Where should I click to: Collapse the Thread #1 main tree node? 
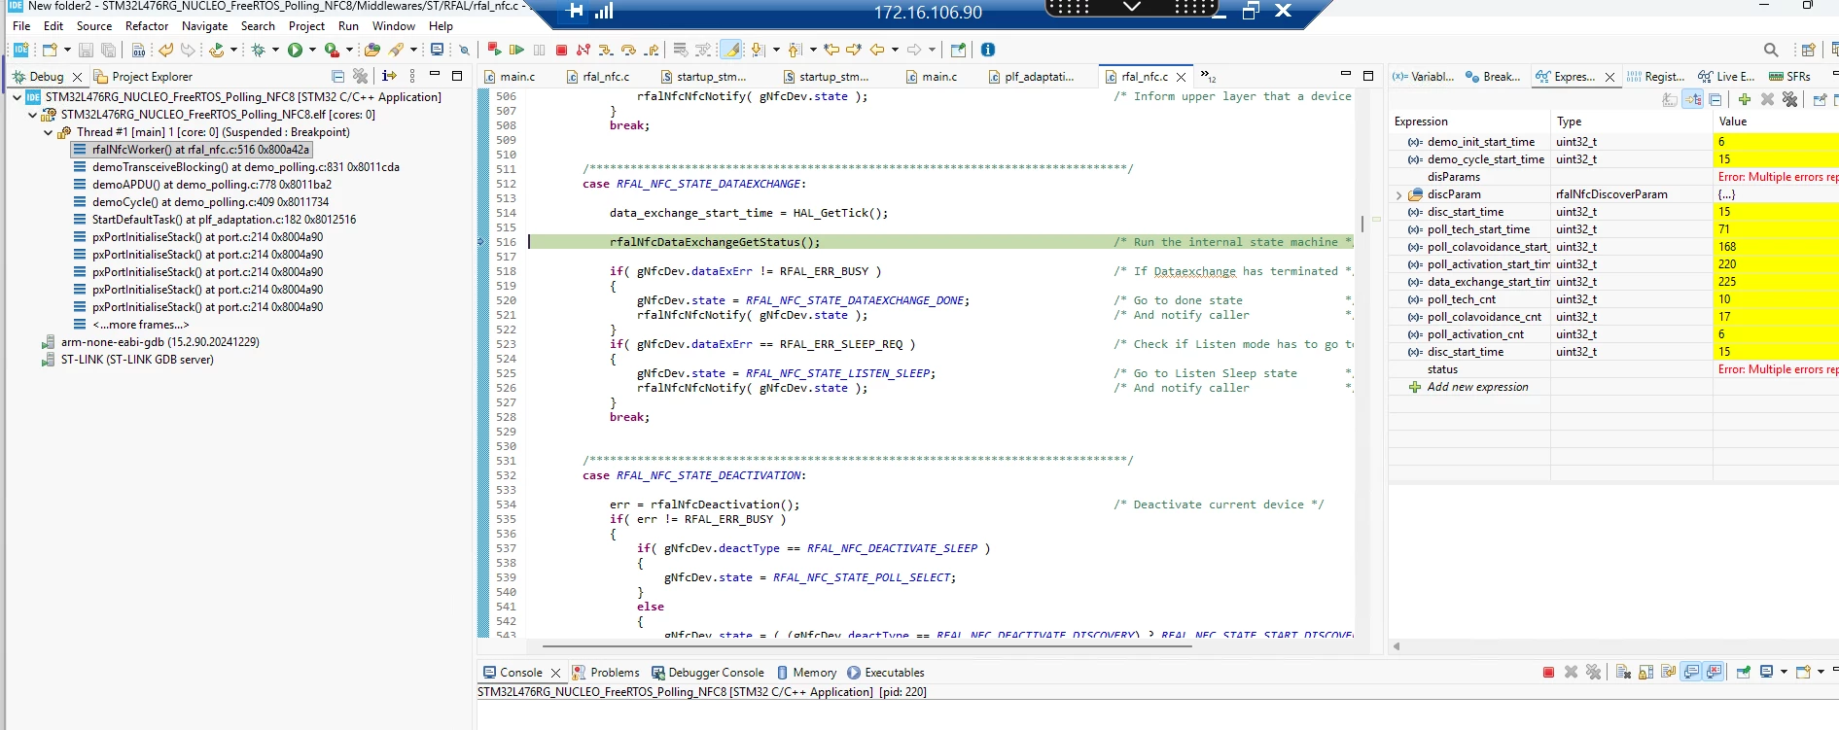48,132
